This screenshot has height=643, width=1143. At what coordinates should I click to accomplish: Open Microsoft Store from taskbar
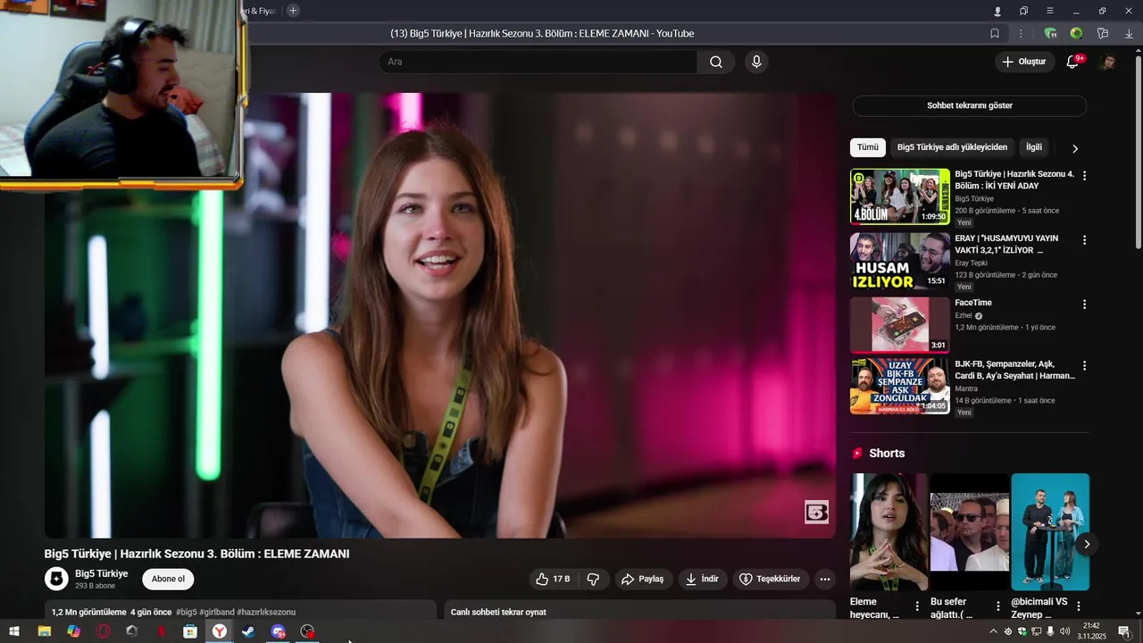click(x=190, y=631)
